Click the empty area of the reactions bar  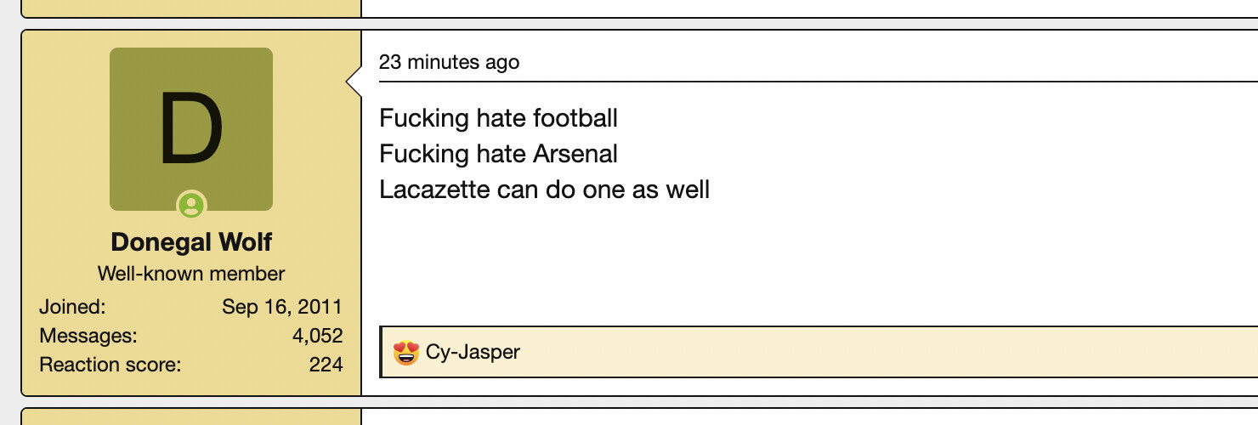[x=884, y=352]
